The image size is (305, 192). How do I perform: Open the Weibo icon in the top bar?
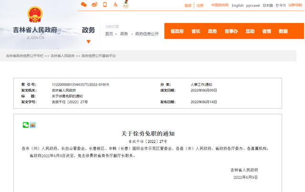click(x=94, y=5)
